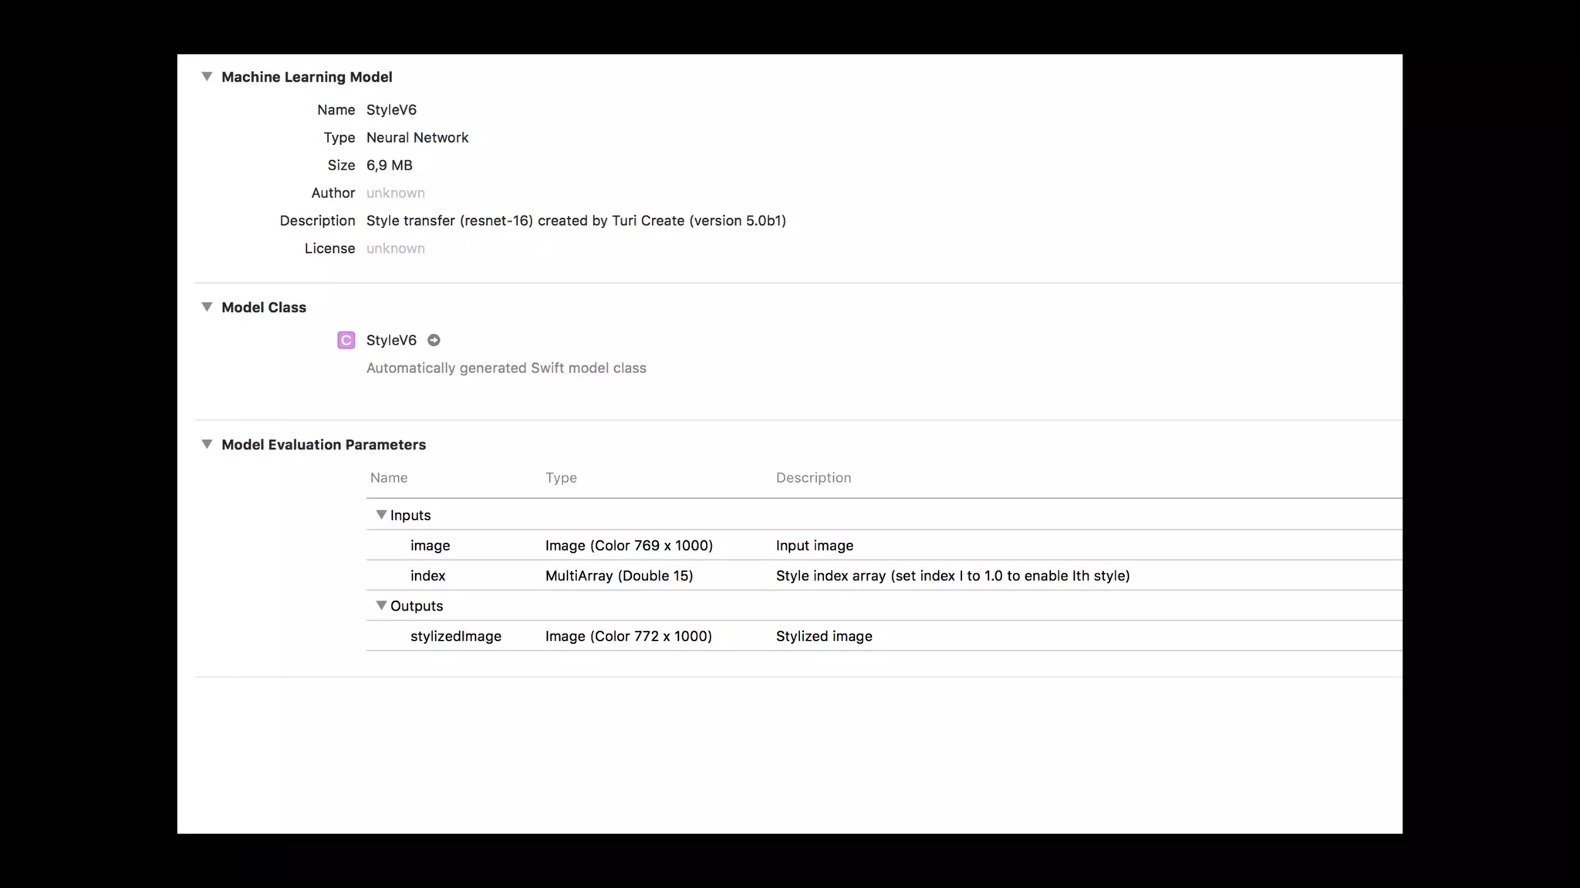
Task: Click Automatically generated Swift model class text
Action: pyautogui.click(x=506, y=368)
